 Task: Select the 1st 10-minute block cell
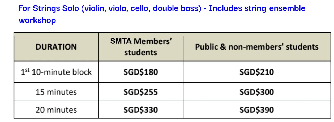tap(56, 72)
